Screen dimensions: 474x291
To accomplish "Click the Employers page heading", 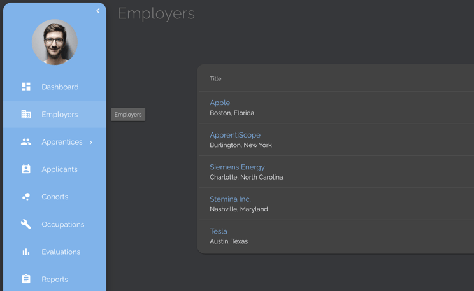I will tap(156, 14).
